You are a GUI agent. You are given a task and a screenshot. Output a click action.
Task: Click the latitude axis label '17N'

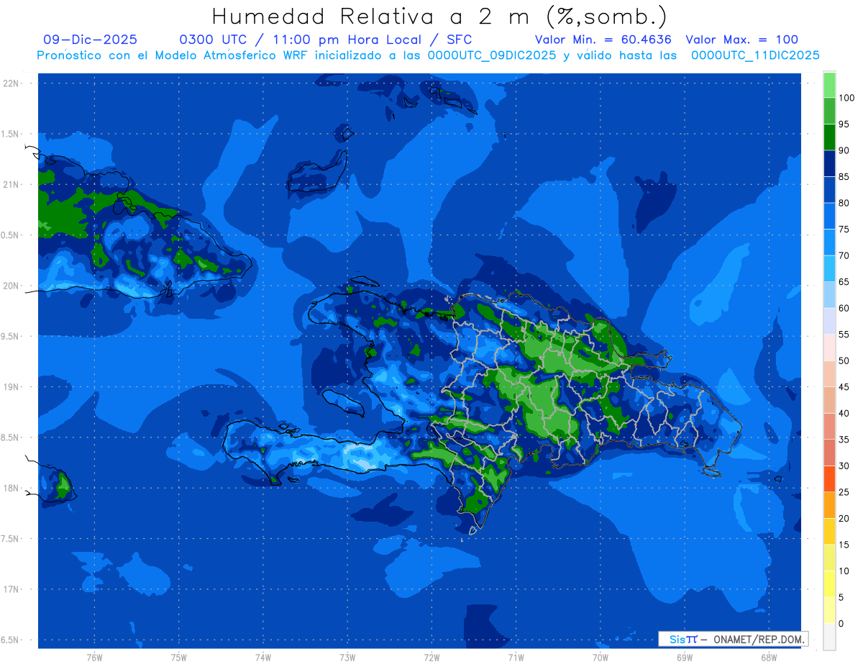point(11,589)
